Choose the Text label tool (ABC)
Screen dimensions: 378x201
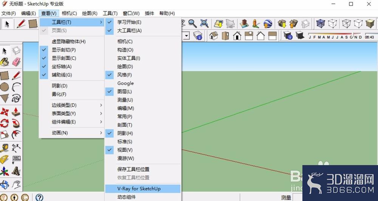click(x=16, y=159)
